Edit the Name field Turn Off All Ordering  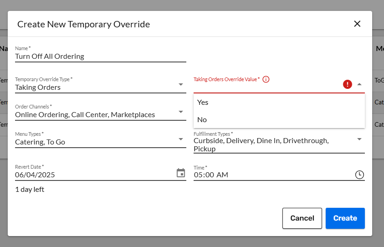point(101,57)
